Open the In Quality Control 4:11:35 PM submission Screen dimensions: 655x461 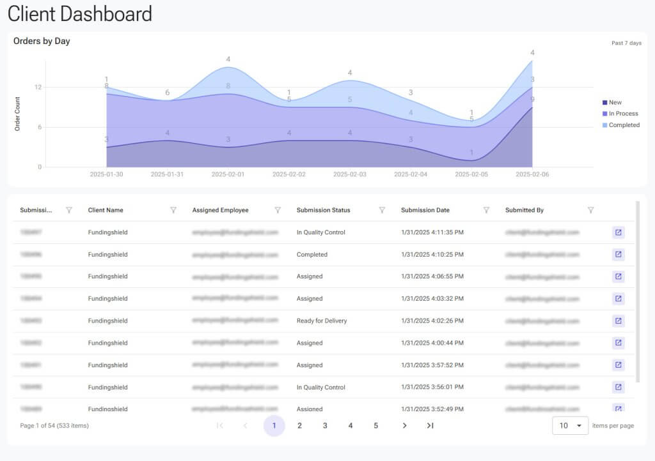pos(618,232)
